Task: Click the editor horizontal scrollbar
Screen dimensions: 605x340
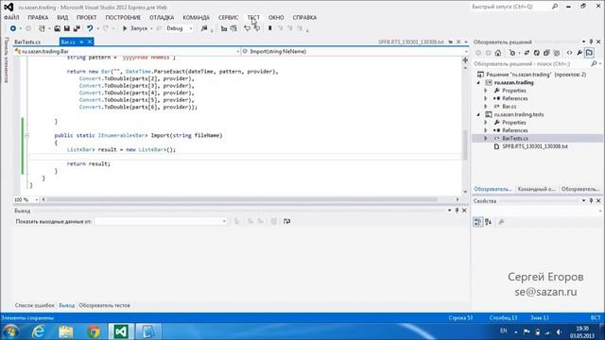Action: coord(242,199)
